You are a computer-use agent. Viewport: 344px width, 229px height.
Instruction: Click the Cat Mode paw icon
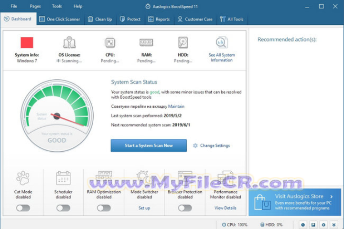[x=23, y=178]
